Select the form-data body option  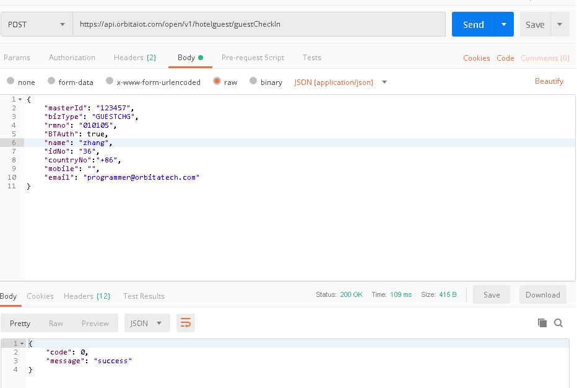(x=52, y=81)
